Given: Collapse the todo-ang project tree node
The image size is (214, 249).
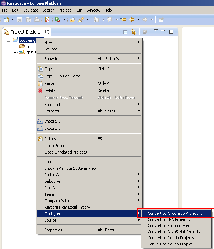Looking at the screenshot, I should pos(8,40).
